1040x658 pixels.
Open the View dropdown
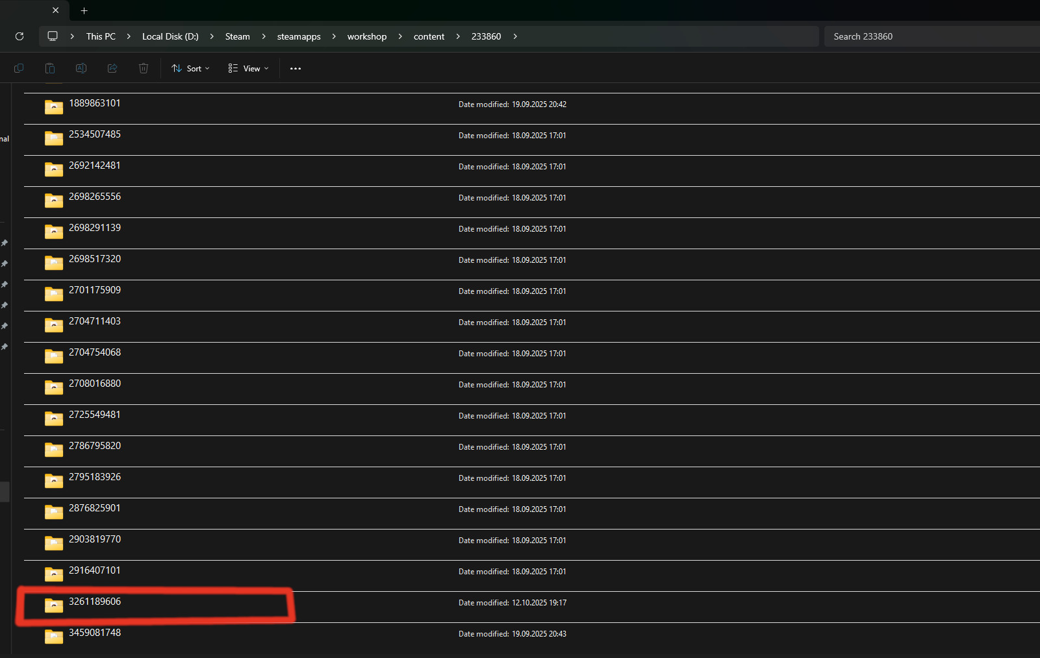tap(248, 68)
